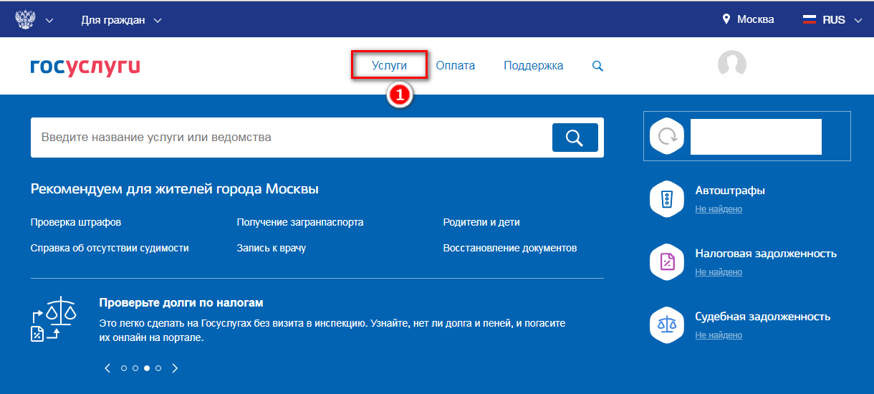Open the 'Для граждан' dropdown
Screen dimensions: 874x394
pos(121,20)
